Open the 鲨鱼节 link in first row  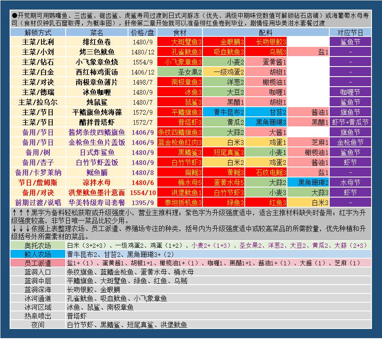(x=350, y=42)
